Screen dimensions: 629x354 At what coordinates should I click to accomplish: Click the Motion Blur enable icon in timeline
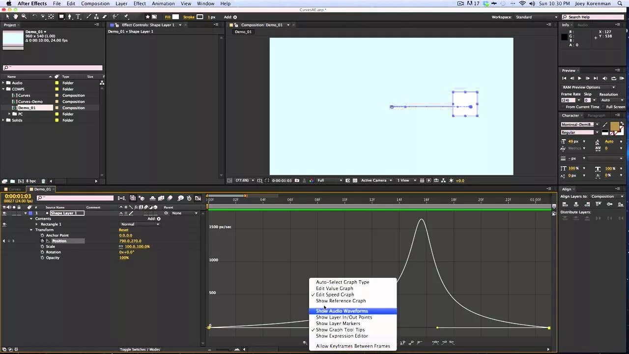tap(170, 198)
